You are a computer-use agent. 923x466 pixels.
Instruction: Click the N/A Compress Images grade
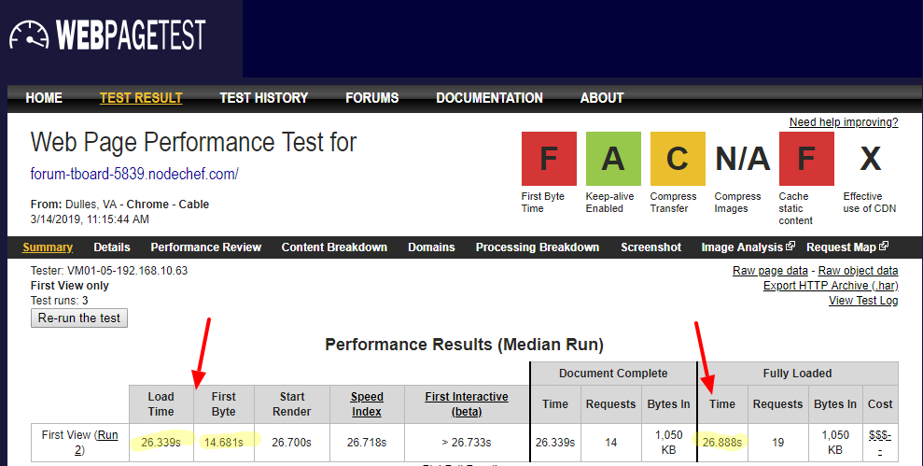click(x=742, y=159)
